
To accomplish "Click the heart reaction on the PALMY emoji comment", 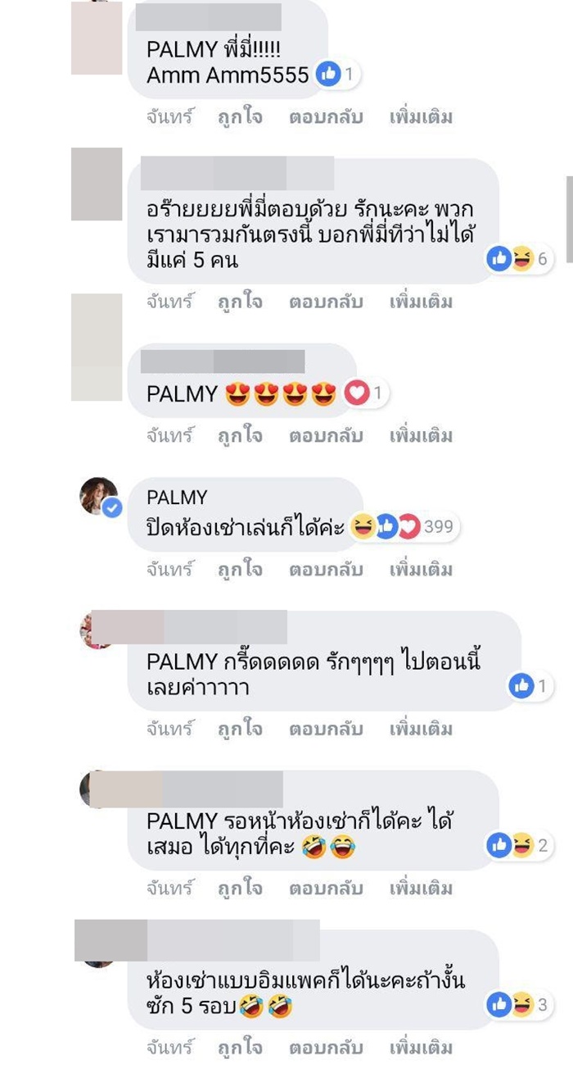I will (355, 394).
